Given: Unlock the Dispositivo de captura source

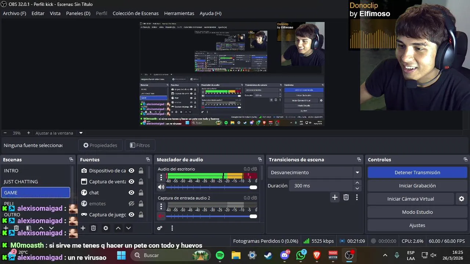Looking at the screenshot, I should tap(141, 170).
